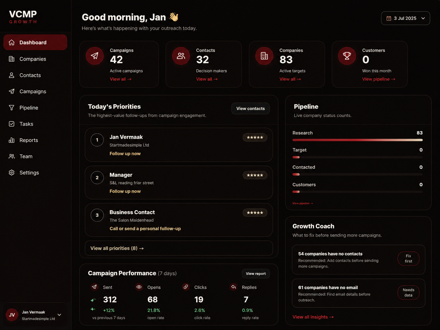The height and width of the screenshot is (330, 440).
Task: Click '54 companies have no contacts' heading
Action: pos(330,254)
